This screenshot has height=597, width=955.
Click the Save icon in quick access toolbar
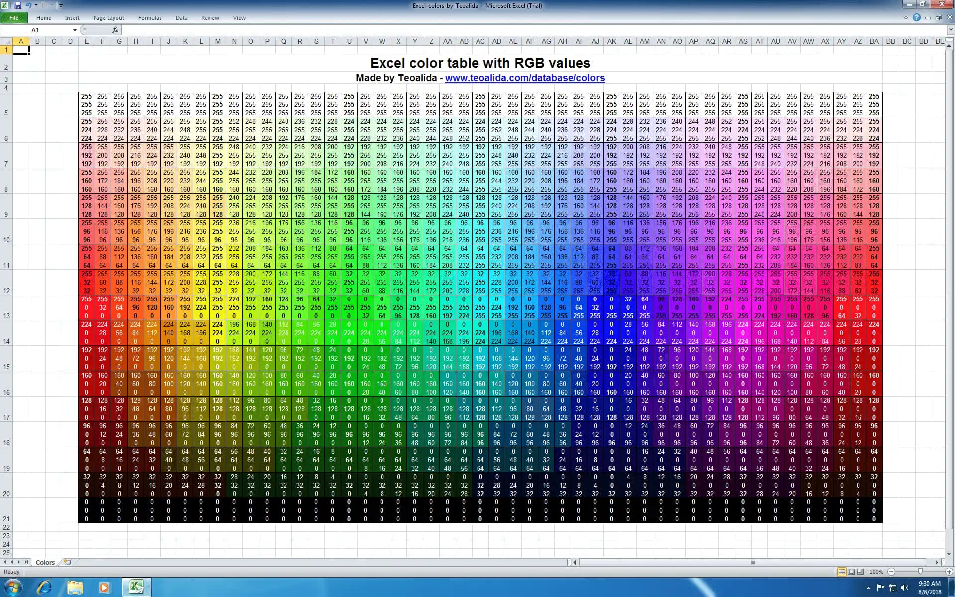(18, 5)
